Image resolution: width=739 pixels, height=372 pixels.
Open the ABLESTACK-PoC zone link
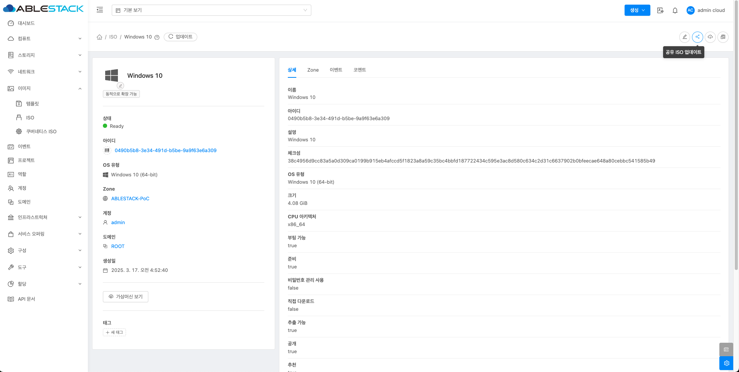coord(130,199)
